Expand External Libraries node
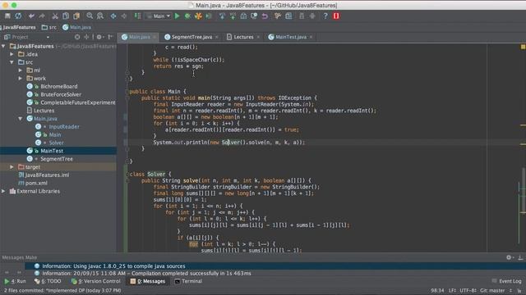The height and width of the screenshot is (295, 526). [x=3, y=191]
